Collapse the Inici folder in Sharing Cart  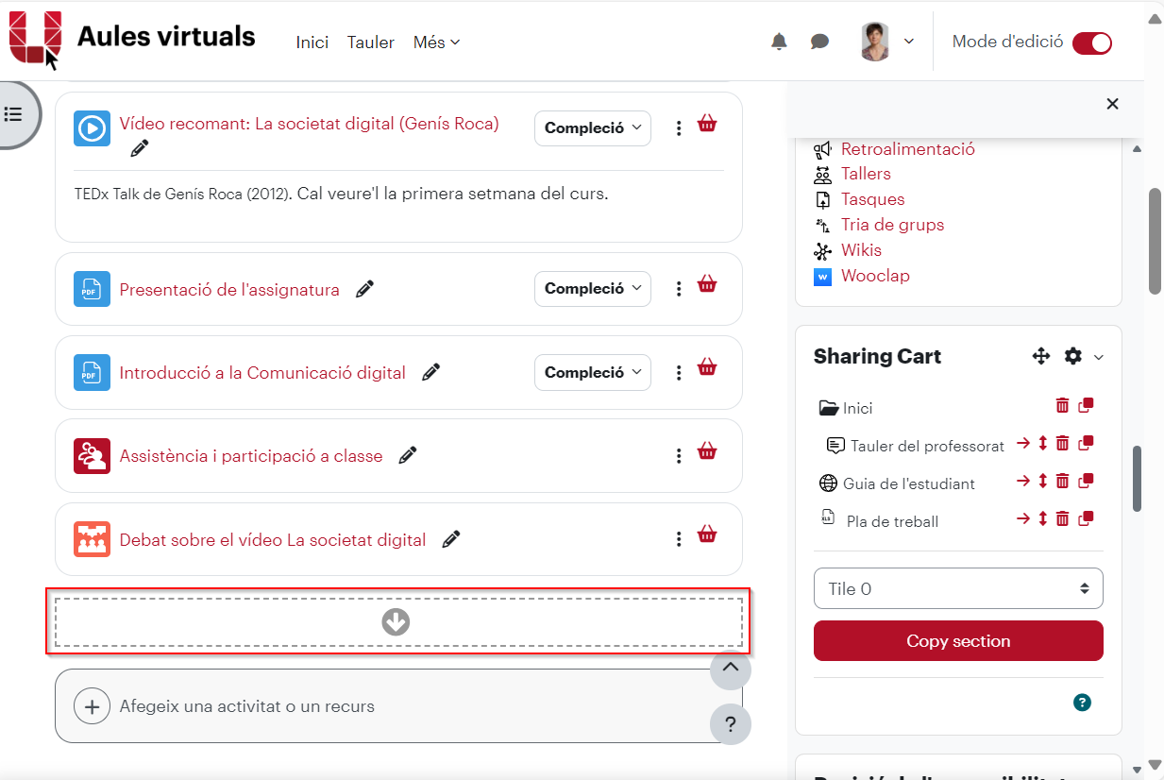(829, 408)
